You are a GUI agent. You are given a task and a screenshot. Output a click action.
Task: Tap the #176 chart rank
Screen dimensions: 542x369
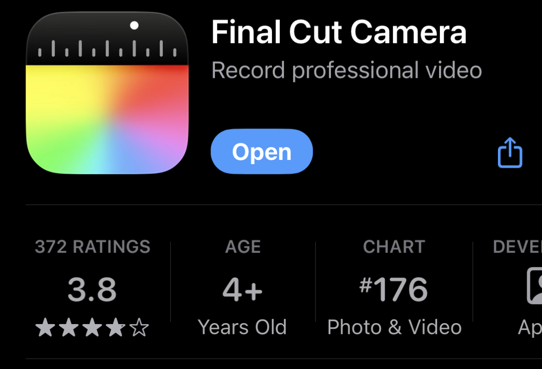tap(394, 289)
